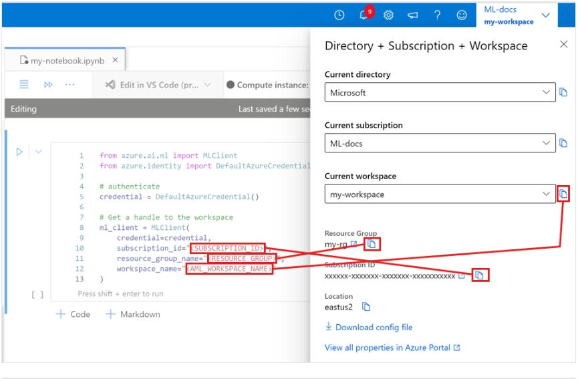Click the SUBSCRIPTION_ID placeholder in code
The image size is (580, 379).
pos(227,248)
